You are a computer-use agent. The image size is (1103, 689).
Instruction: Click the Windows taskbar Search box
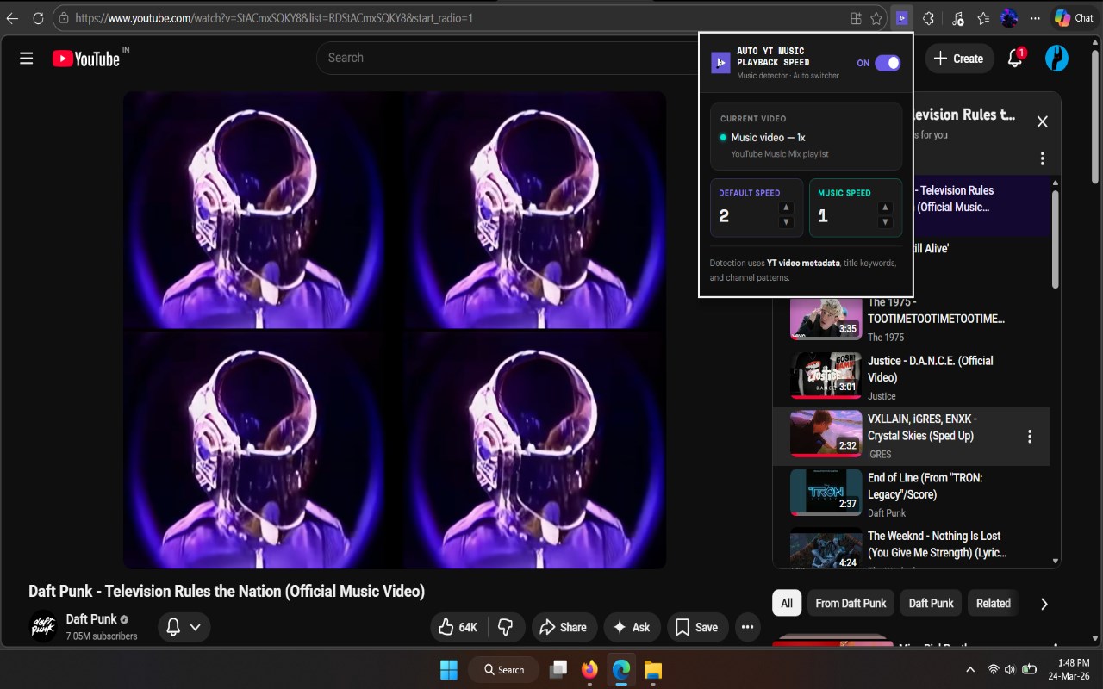tap(504, 669)
